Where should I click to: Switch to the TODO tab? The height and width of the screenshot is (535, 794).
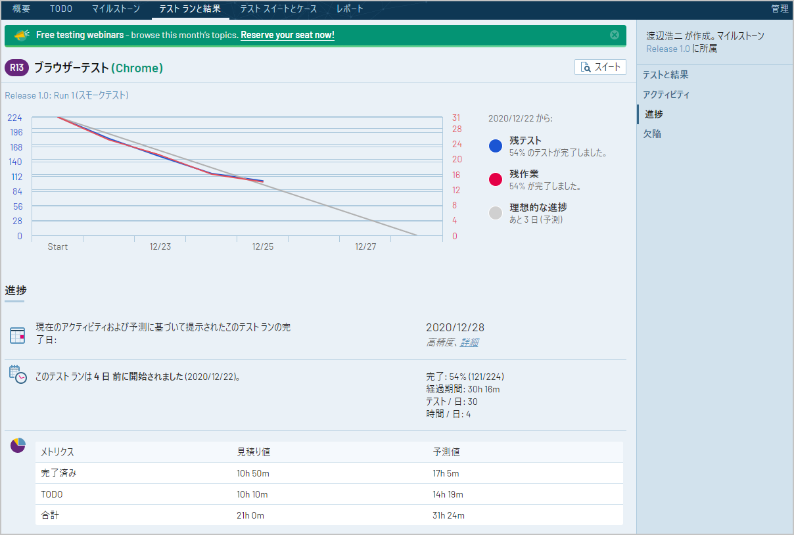point(61,9)
